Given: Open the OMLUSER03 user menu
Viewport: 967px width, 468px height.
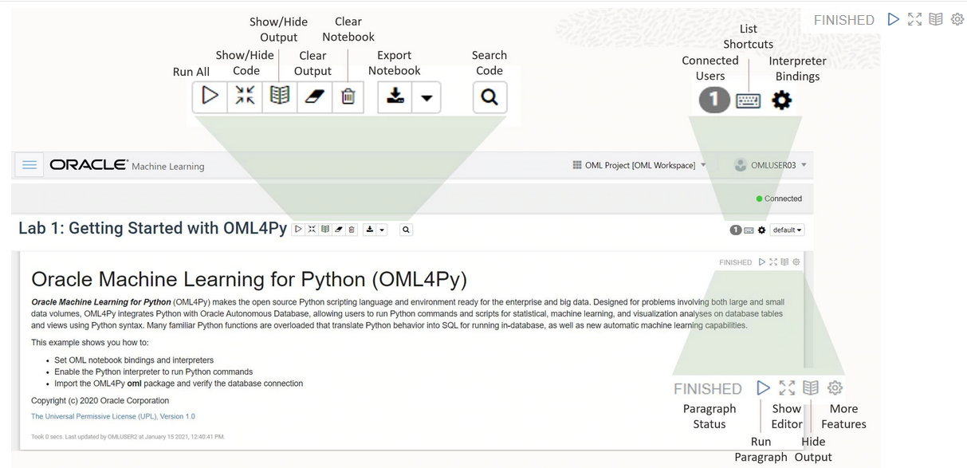Looking at the screenshot, I should (x=770, y=165).
